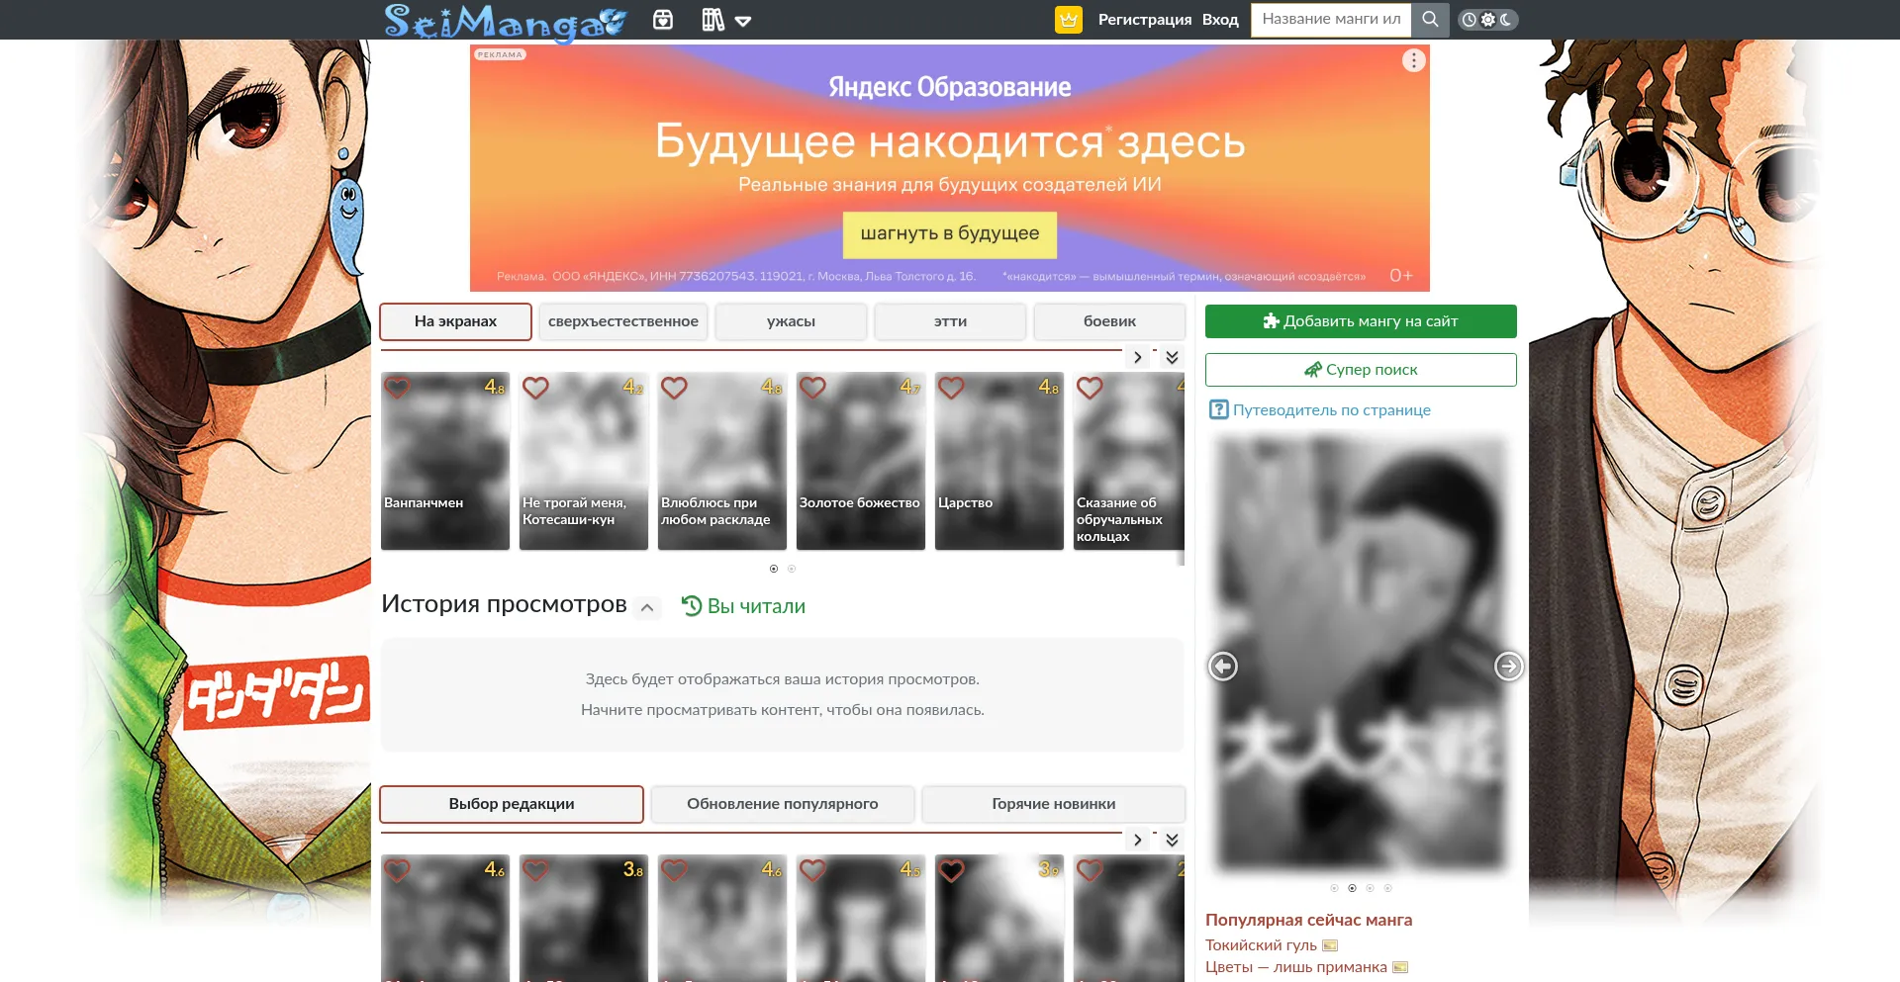Focus the 'Название манги' search field
The width and height of the screenshot is (1900, 982).
[x=1330, y=20]
